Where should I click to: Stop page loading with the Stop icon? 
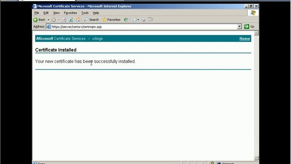coord(64,20)
